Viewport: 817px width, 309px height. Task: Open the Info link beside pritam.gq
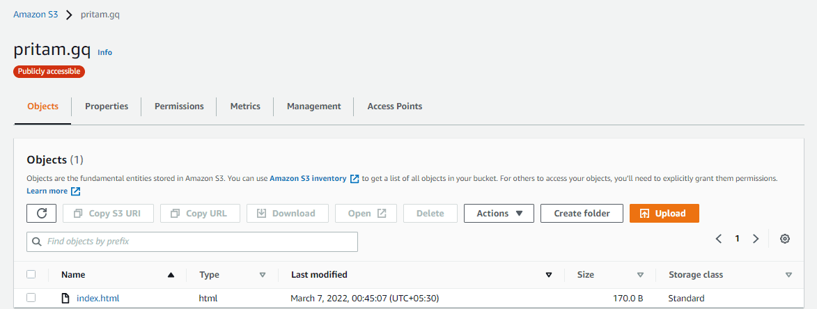(104, 52)
